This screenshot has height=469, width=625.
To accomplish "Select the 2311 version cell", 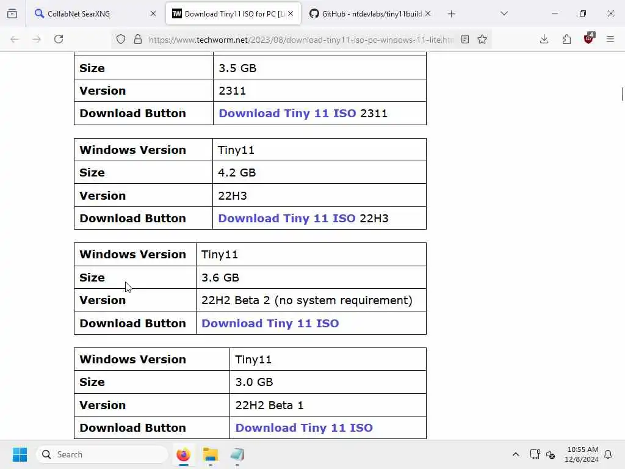I will tap(320, 90).
